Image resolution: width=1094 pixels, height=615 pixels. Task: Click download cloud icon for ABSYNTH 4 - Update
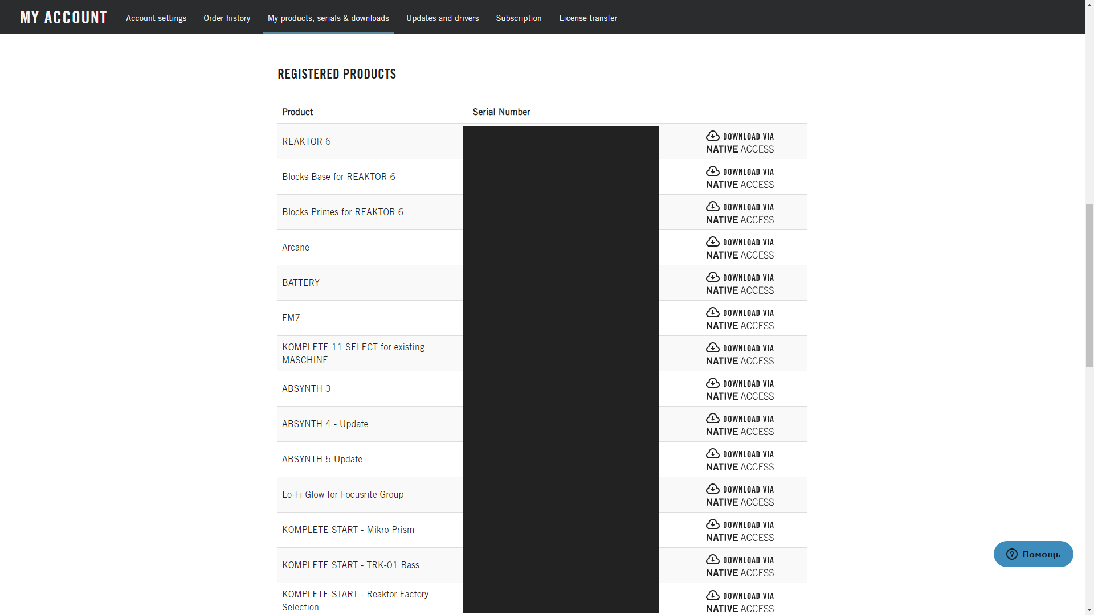click(x=713, y=418)
